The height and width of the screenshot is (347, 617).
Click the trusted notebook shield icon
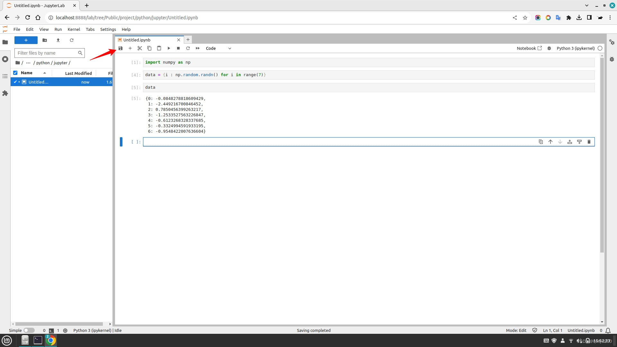click(535, 330)
